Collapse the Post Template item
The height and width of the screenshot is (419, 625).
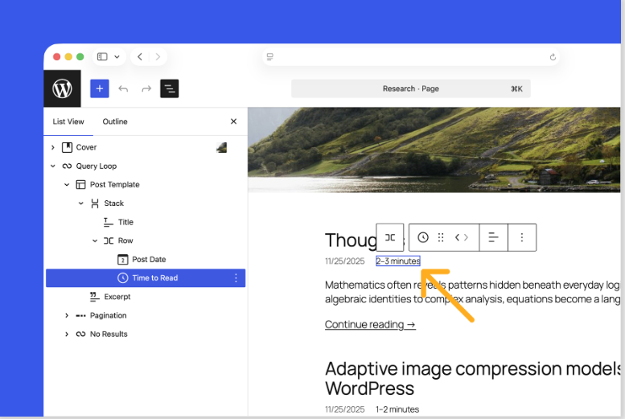coord(67,185)
